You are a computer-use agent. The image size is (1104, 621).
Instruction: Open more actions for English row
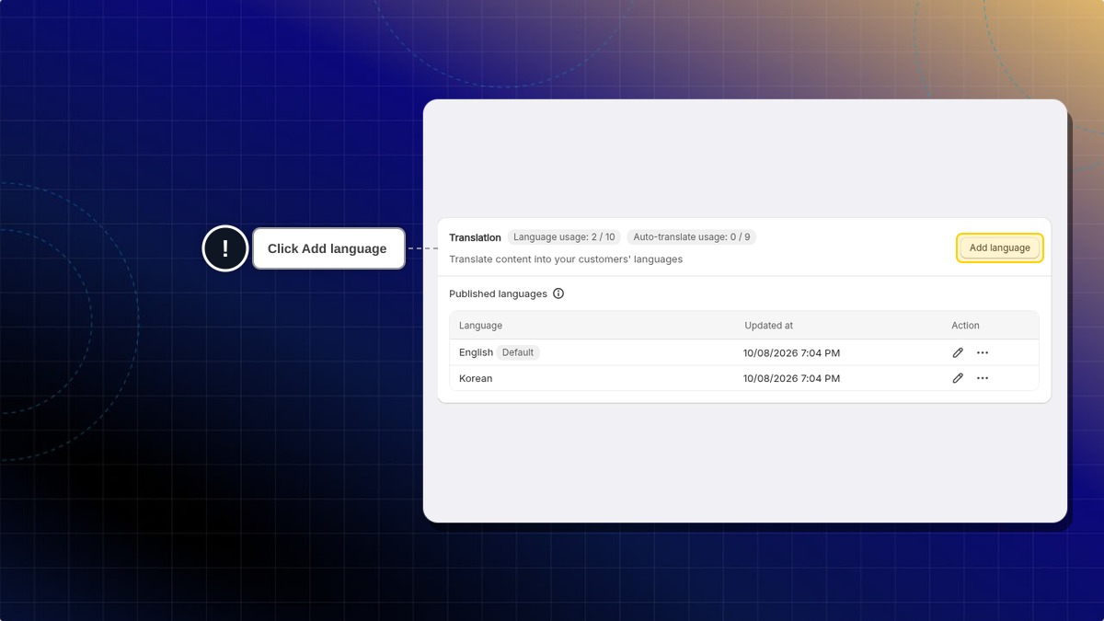(983, 352)
